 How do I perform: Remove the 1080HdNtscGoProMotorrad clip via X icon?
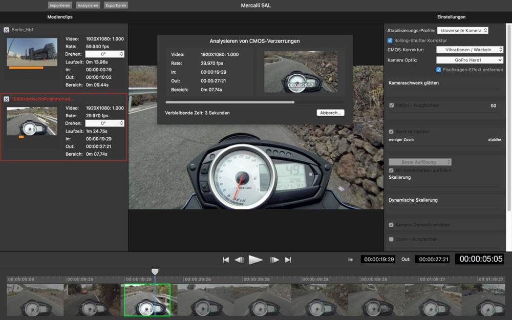[7, 99]
